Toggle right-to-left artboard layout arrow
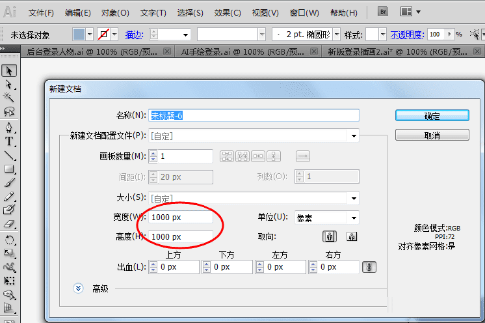The height and width of the screenshot is (323, 485). point(303,156)
